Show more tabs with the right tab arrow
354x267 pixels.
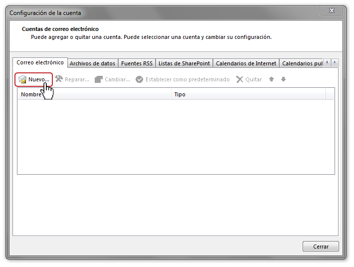tap(335, 62)
